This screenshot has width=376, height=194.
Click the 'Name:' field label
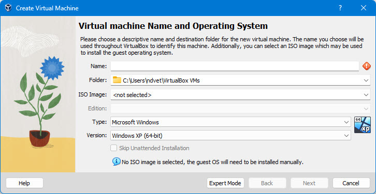click(x=98, y=66)
